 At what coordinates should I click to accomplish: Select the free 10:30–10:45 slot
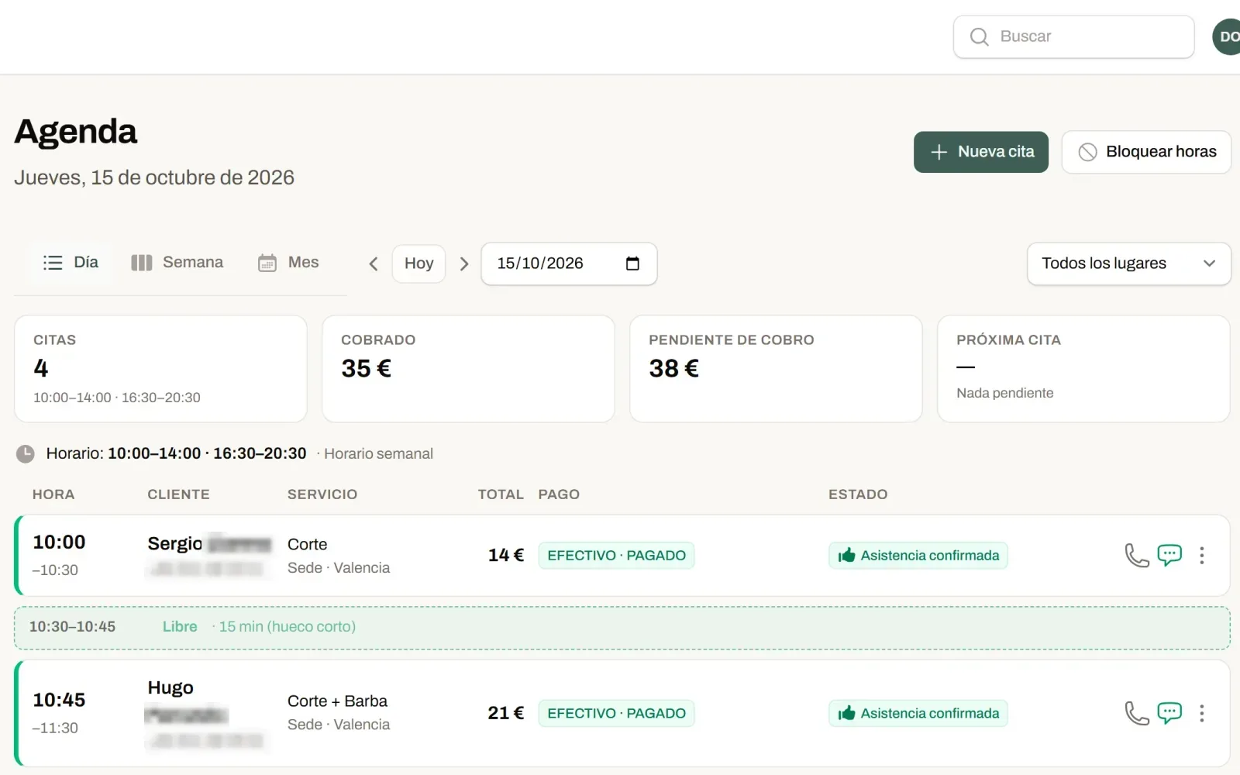click(622, 628)
